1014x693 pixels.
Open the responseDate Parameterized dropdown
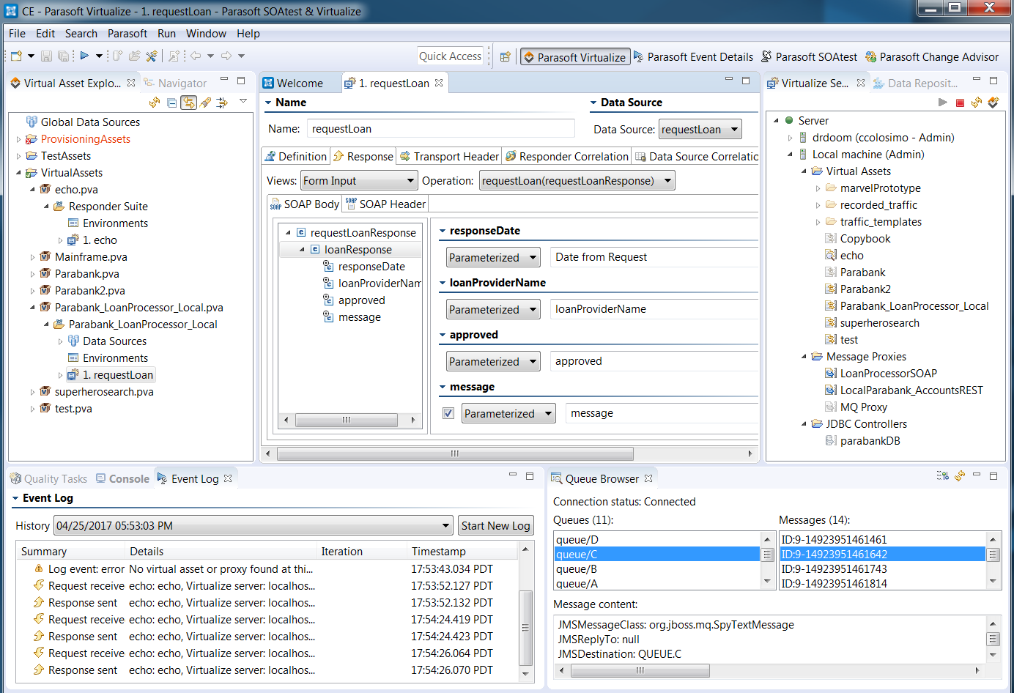tap(493, 257)
